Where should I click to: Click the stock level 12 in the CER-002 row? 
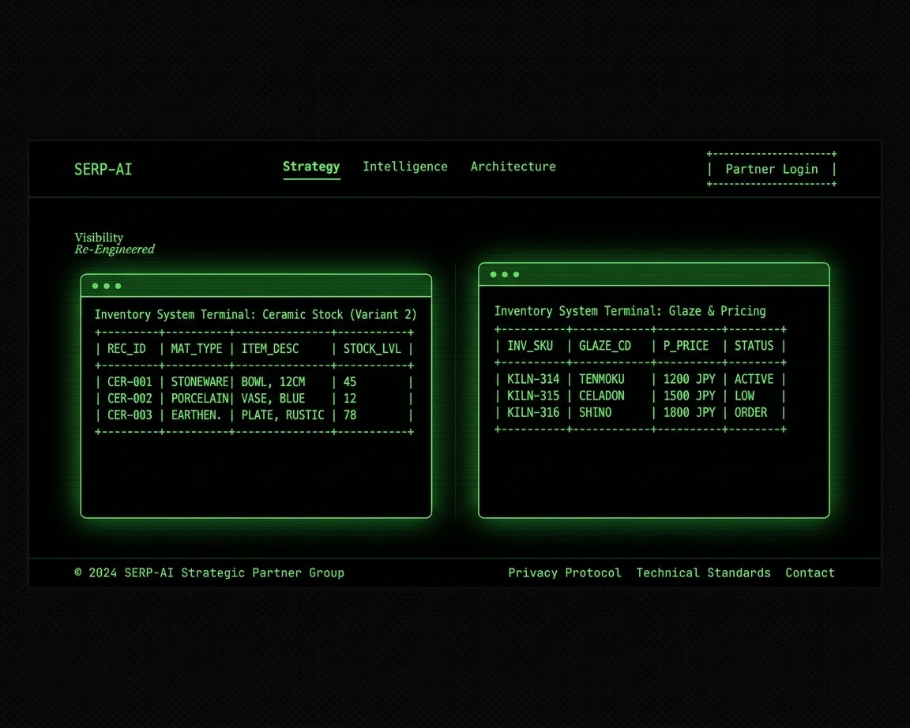coord(350,399)
